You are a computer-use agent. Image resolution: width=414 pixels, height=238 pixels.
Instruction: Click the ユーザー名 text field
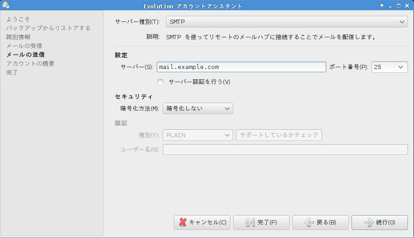(285, 149)
